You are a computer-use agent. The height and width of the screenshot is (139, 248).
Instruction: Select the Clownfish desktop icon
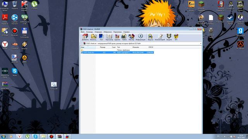(x=15, y=46)
